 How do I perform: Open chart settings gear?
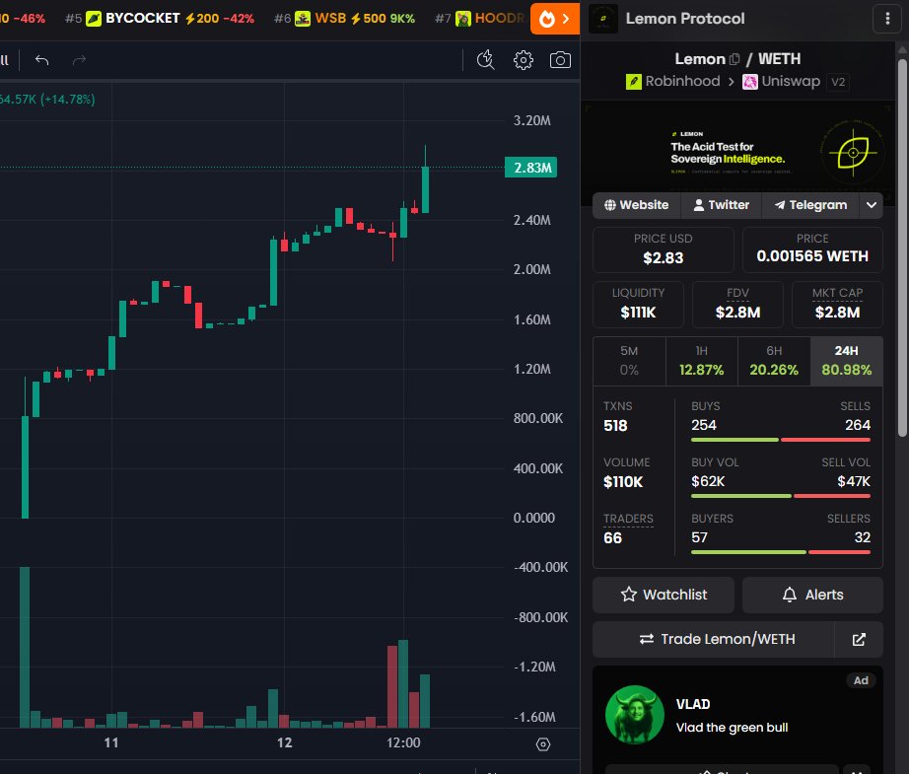coord(523,60)
